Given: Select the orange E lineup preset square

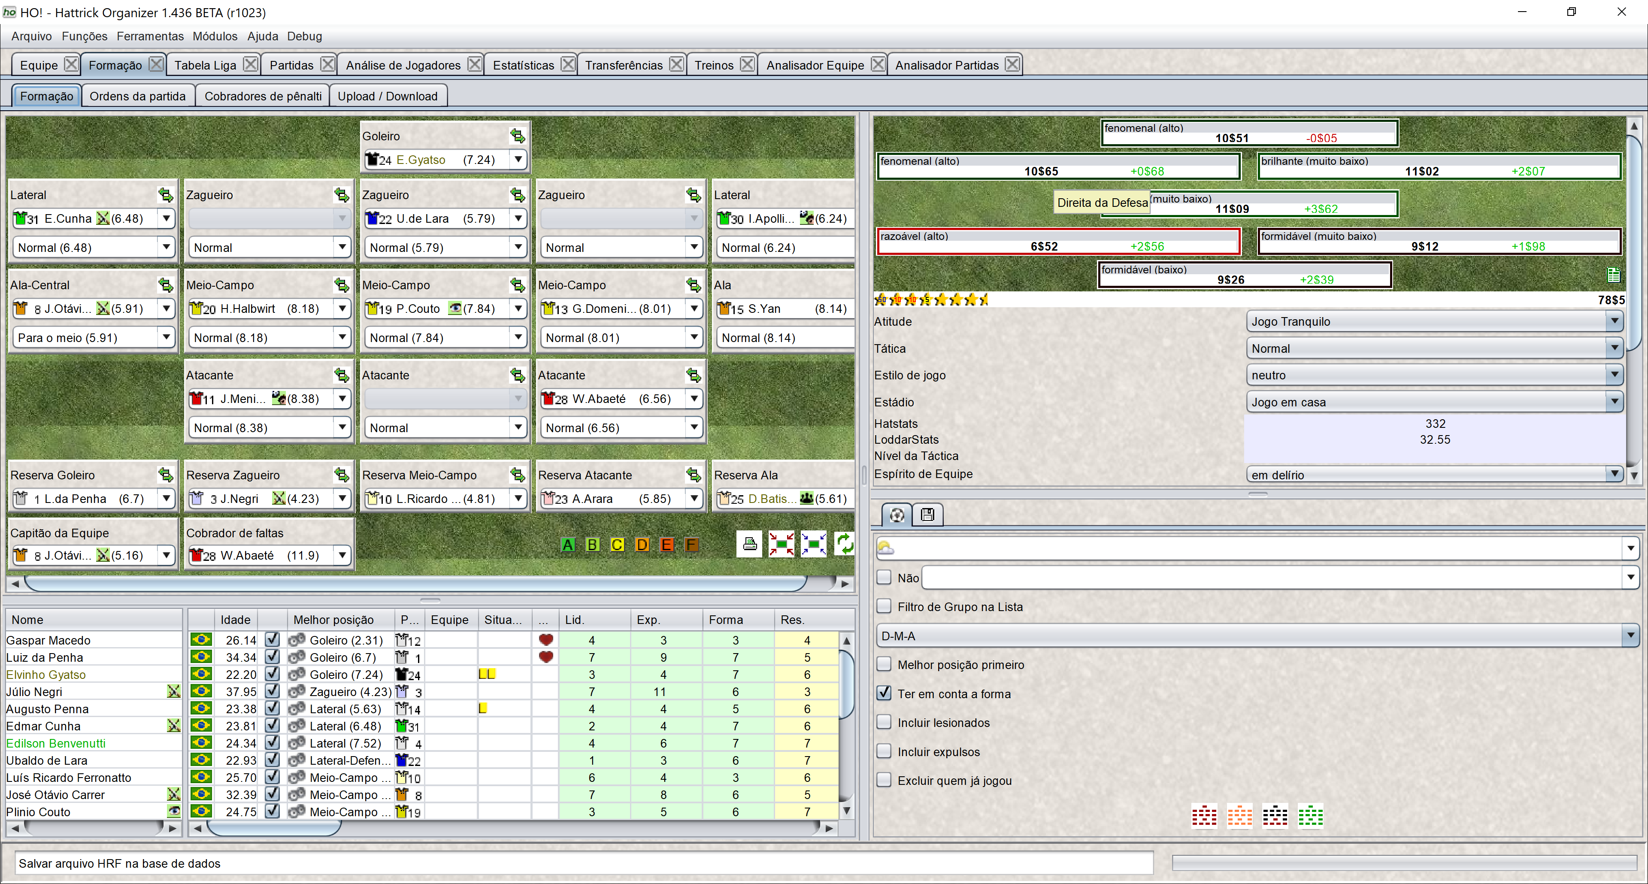Looking at the screenshot, I should (x=667, y=544).
